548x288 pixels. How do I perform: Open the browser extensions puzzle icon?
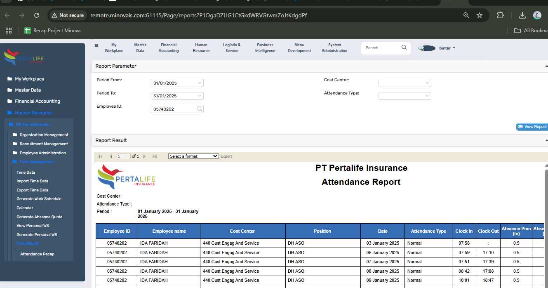coord(500,15)
